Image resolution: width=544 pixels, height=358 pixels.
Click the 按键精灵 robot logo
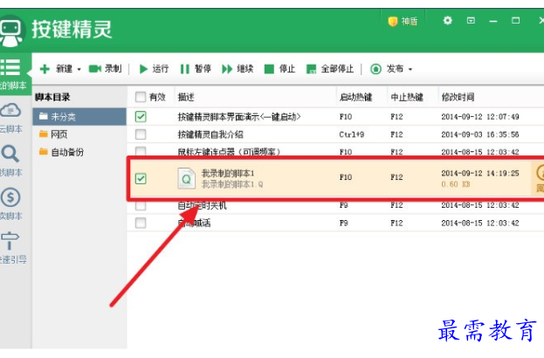click(x=11, y=31)
